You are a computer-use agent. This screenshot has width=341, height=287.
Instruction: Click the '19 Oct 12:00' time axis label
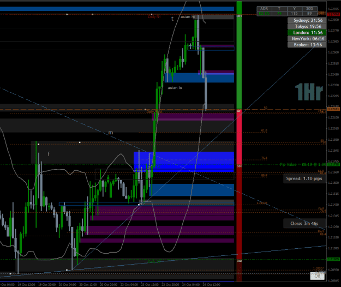pyautogui.click(x=26, y=284)
